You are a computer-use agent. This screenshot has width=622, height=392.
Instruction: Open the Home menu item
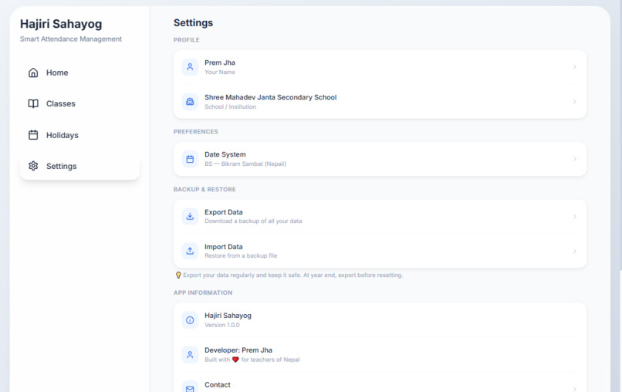point(79,73)
